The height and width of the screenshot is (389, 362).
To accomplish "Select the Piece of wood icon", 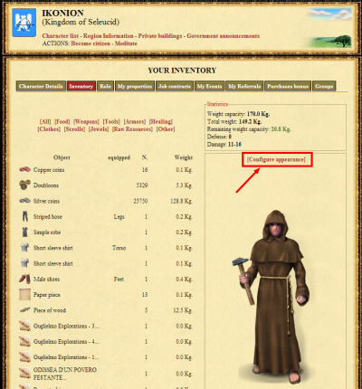I will point(24,310).
